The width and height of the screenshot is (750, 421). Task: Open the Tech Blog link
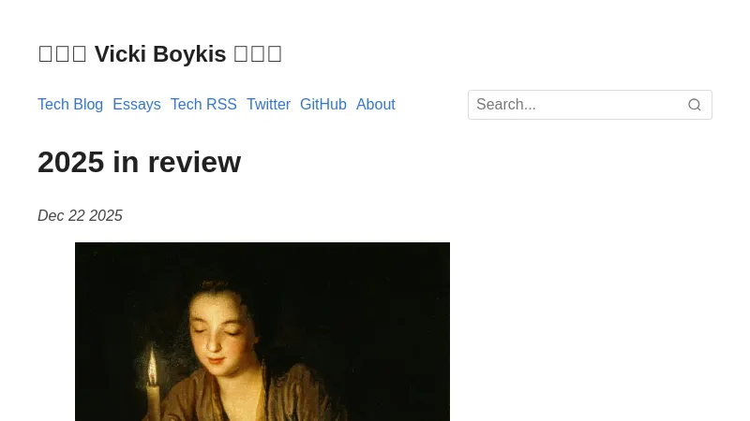tap(70, 104)
